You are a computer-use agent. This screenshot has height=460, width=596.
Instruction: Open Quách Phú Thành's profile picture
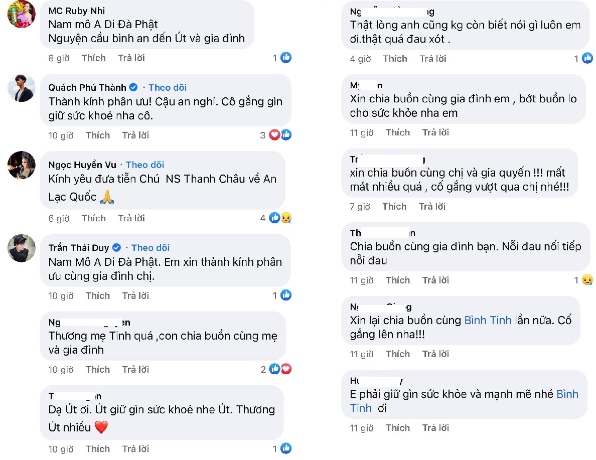tap(21, 89)
